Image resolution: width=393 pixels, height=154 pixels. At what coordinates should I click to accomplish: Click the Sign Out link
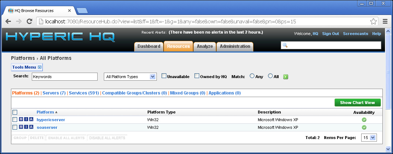[330, 34]
